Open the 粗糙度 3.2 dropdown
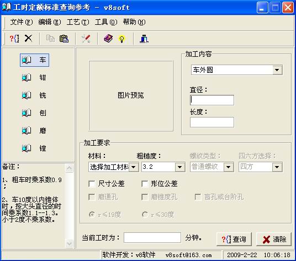This screenshot has height=261, width=296. pyautogui.click(x=179, y=167)
